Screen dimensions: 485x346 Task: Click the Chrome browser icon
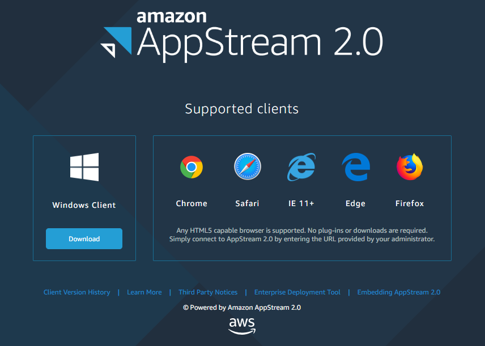192,167
